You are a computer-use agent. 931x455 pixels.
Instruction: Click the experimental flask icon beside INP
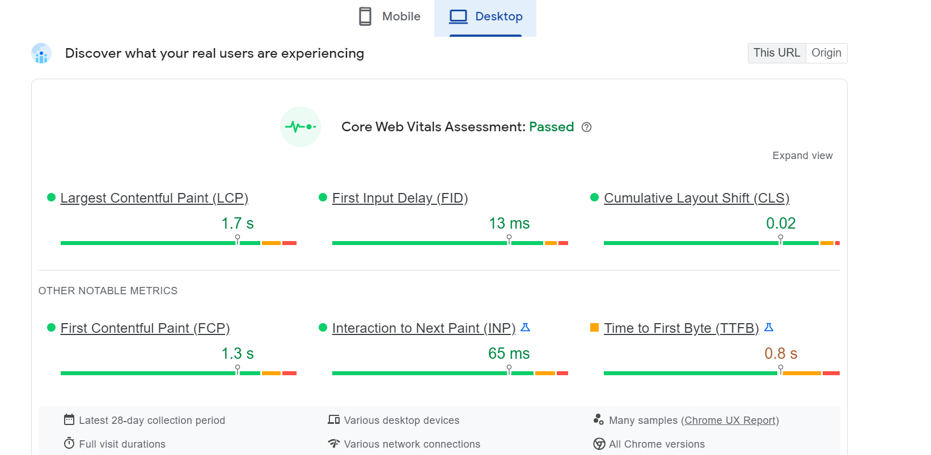click(526, 327)
